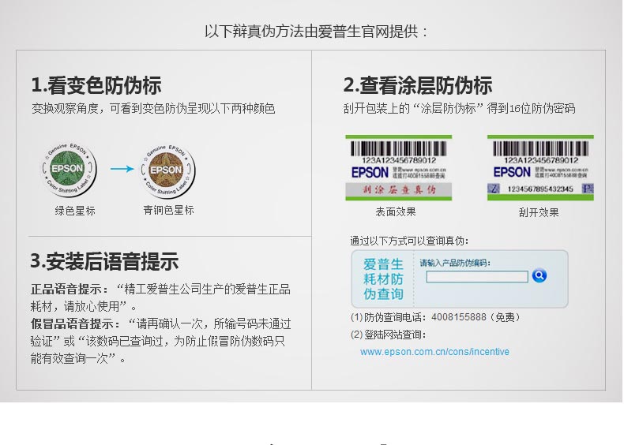Click the heading 3.安装后语音提示
This screenshot has width=624, height=445.
click(104, 261)
